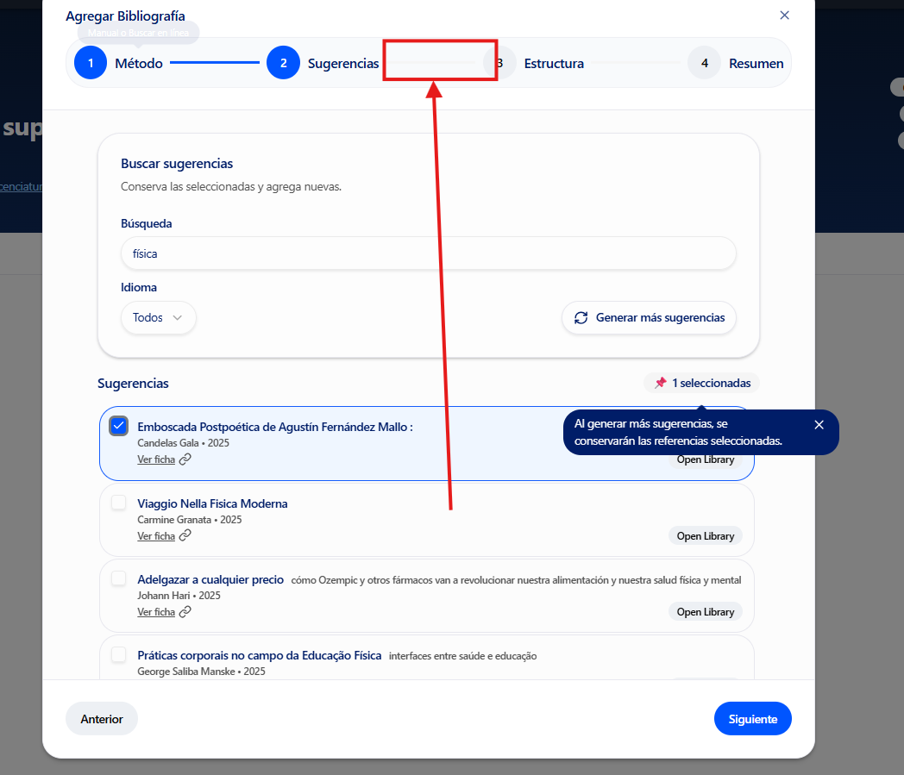Click the refresh icon in Generar más sugerencias
This screenshot has width=904, height=775.
tap(581, 317)
